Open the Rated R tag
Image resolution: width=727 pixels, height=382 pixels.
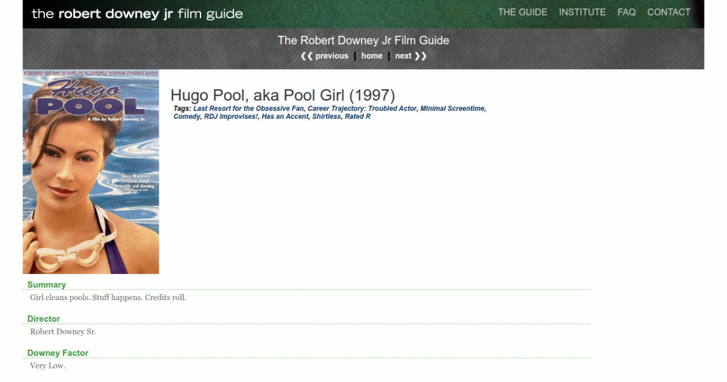coord(357,116)
